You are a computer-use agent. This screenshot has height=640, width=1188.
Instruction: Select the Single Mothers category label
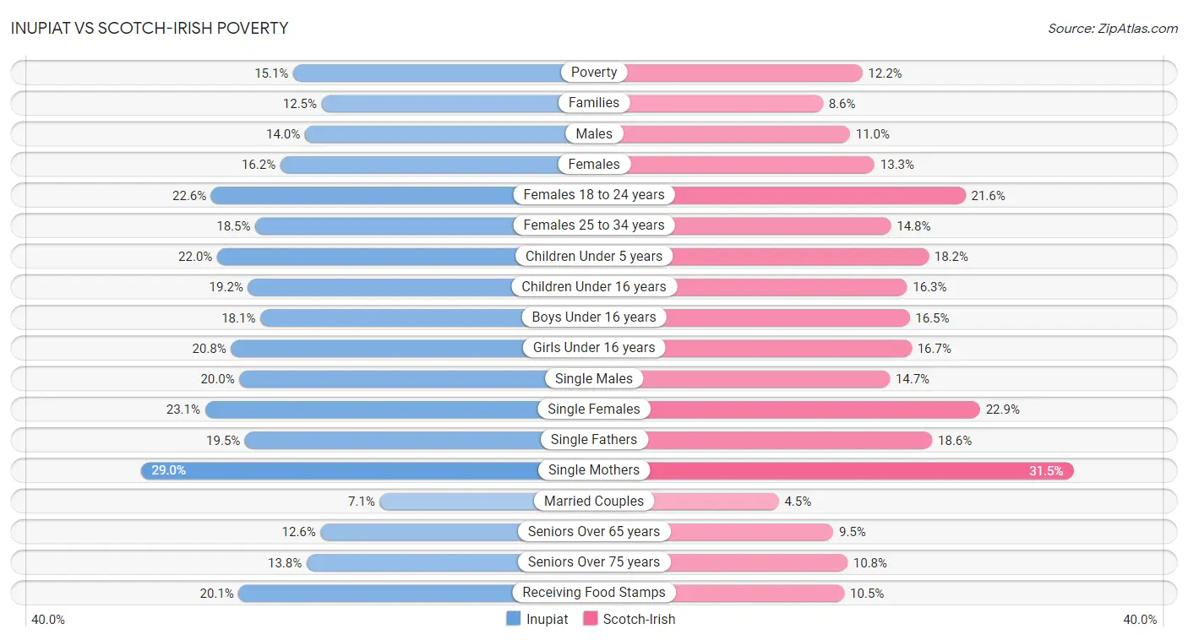tap(594, 470)
